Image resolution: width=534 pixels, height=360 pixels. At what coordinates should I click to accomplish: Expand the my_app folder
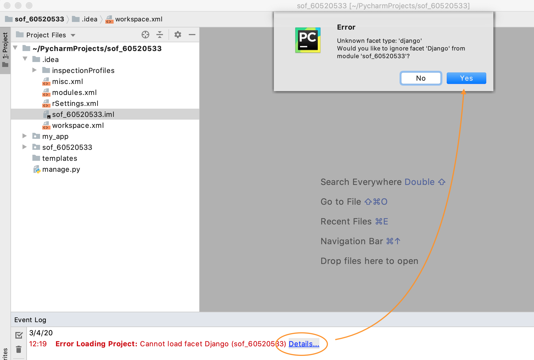[25, 136]
